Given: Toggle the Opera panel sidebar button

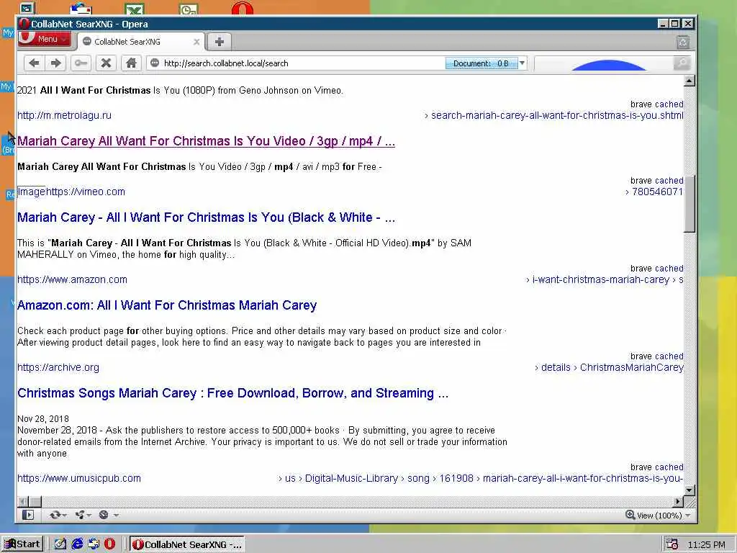Looking at the screenshot, I should [28, 515].
